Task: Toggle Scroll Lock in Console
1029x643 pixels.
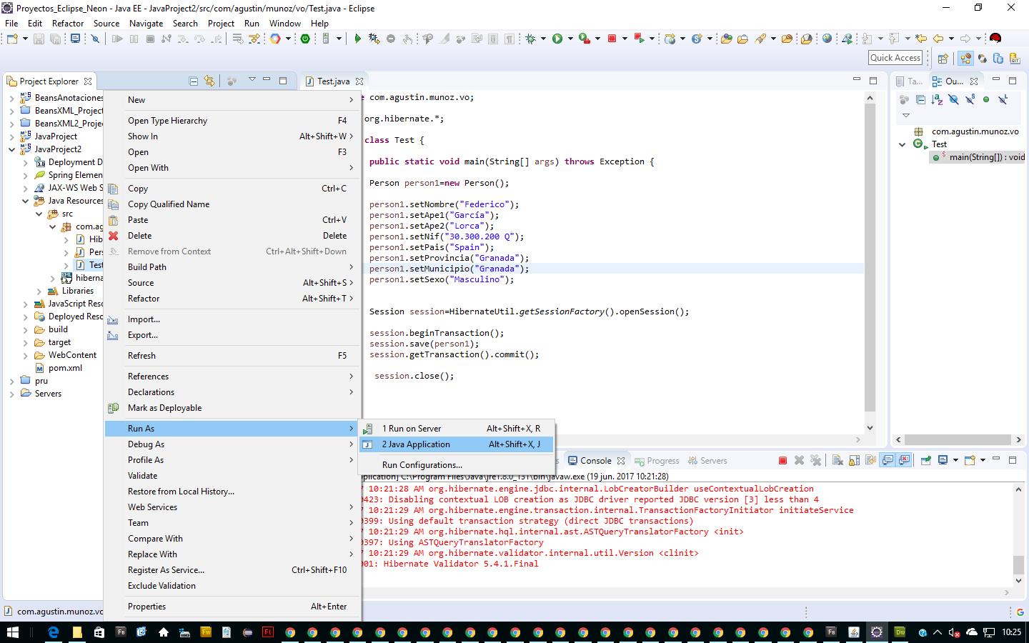Action: point(854,461)
